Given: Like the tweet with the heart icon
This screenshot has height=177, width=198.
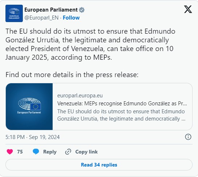Looking at the screenshot, I should point(10,152).
